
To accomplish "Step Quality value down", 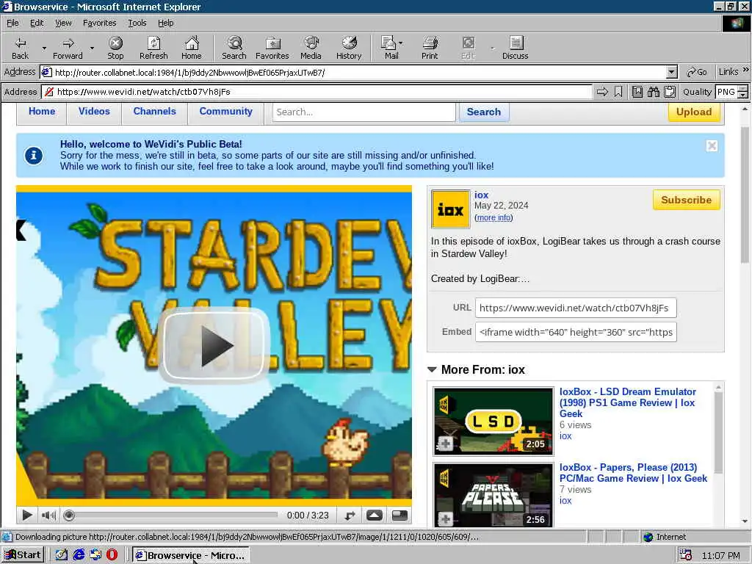I will pyautogui.click(x=743, y=95).
